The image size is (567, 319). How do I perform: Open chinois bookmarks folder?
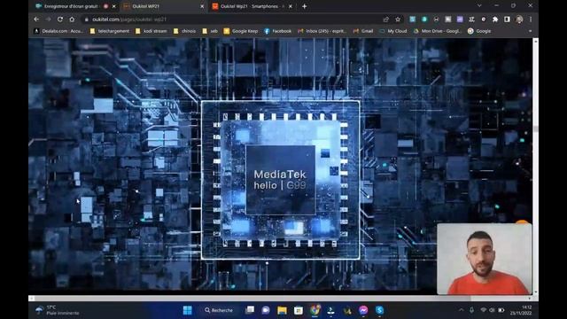184,31
